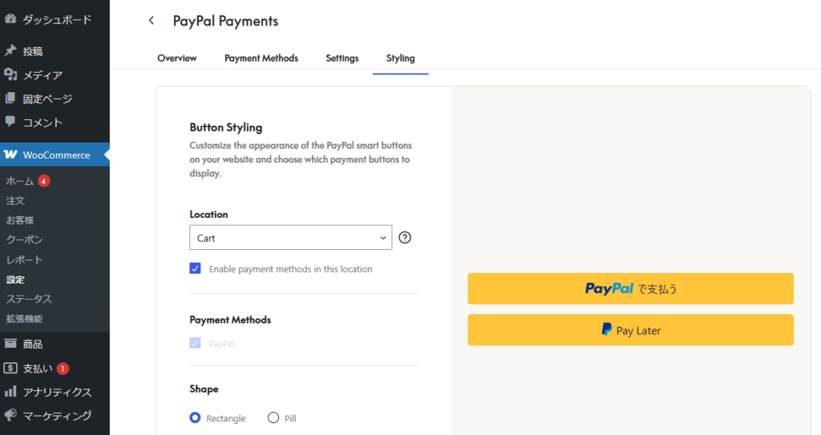Click the pushpin icon for posts
Screen dimensions: 821x435
[10, 50]
